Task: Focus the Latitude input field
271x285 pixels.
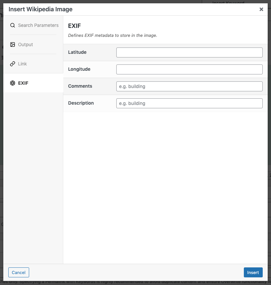Action: pyautogui.click(x=189, y=52)
